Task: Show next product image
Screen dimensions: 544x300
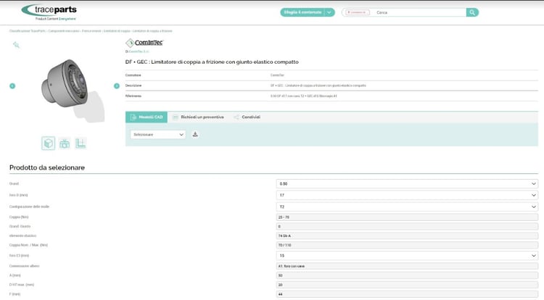Action: click(x=117, y=86)
